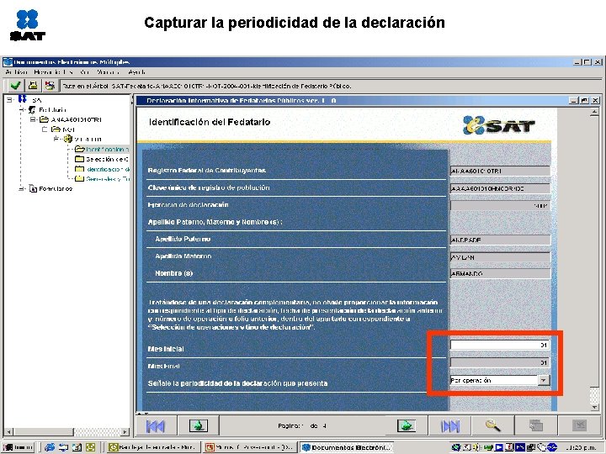Go to the first page with rewind button
The image size is (606, 454).
click(x=156, y=425)
